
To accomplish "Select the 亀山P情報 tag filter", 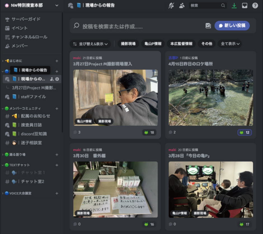I will 153,44.
